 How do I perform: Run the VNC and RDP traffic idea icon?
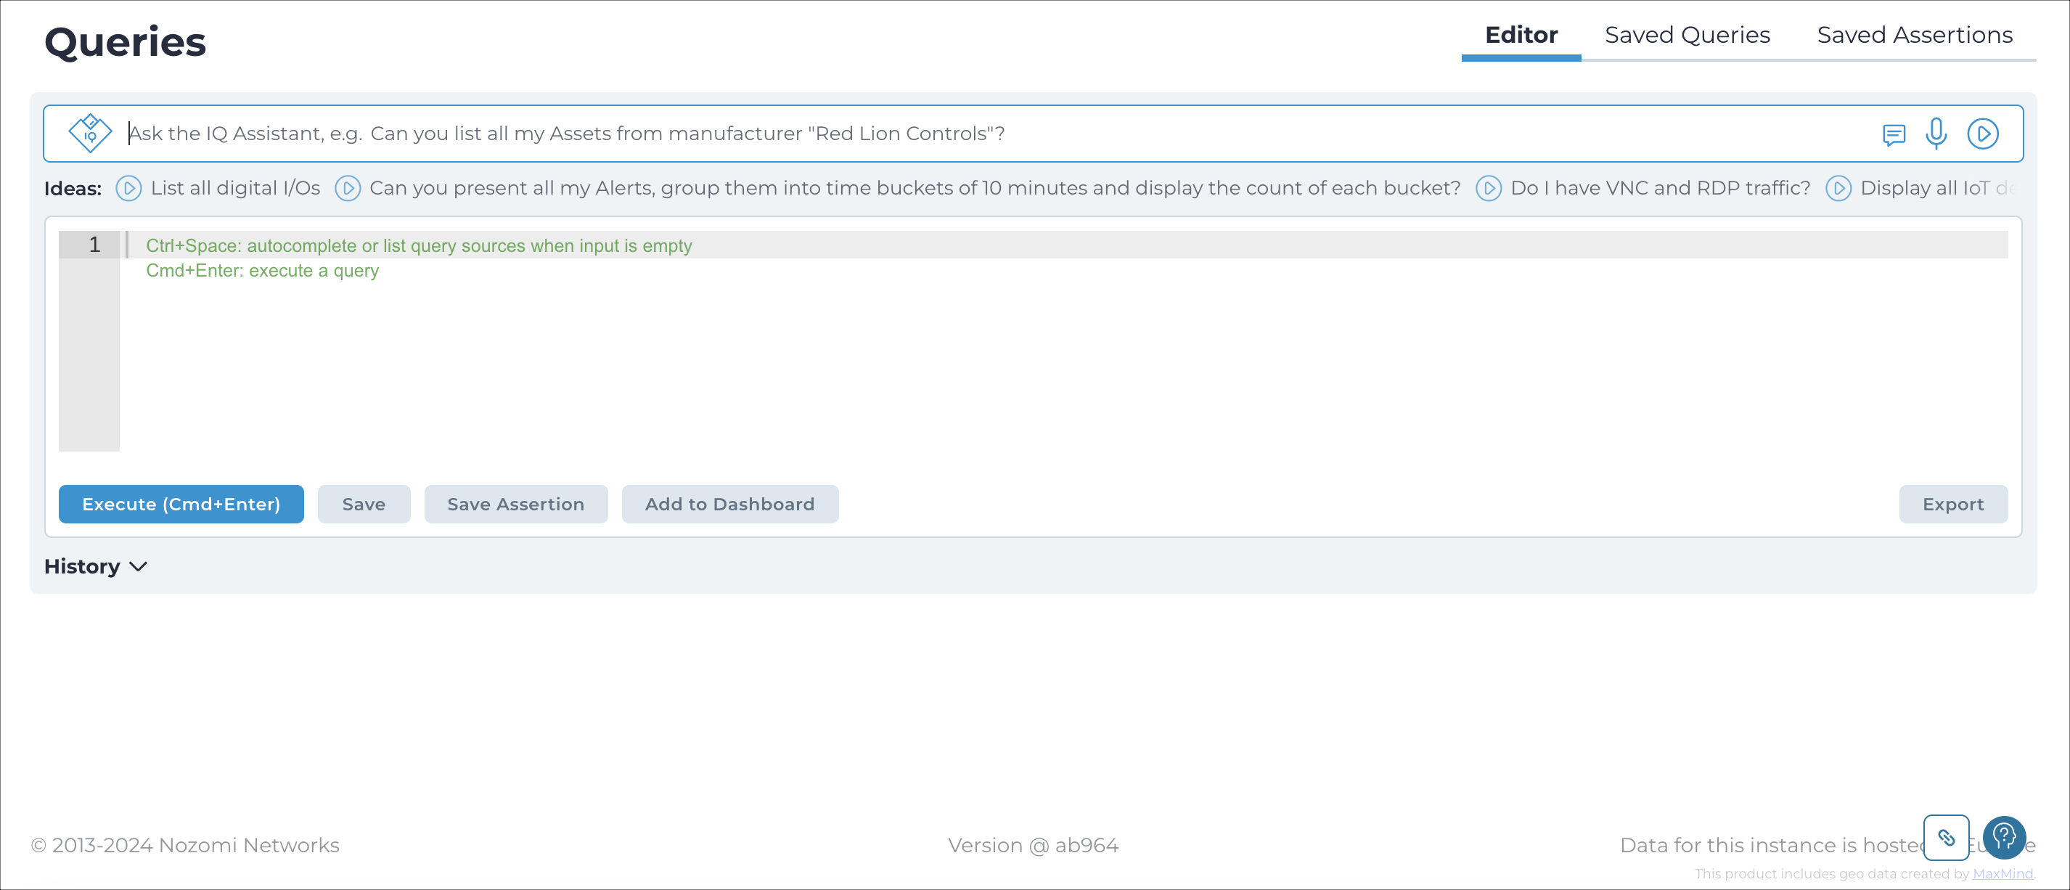pos(1488,188)
